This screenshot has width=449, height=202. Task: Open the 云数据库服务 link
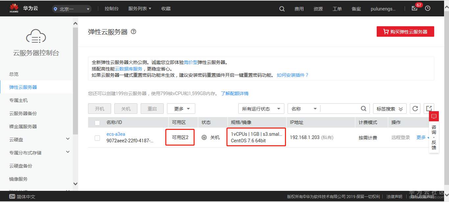[129, 69]
